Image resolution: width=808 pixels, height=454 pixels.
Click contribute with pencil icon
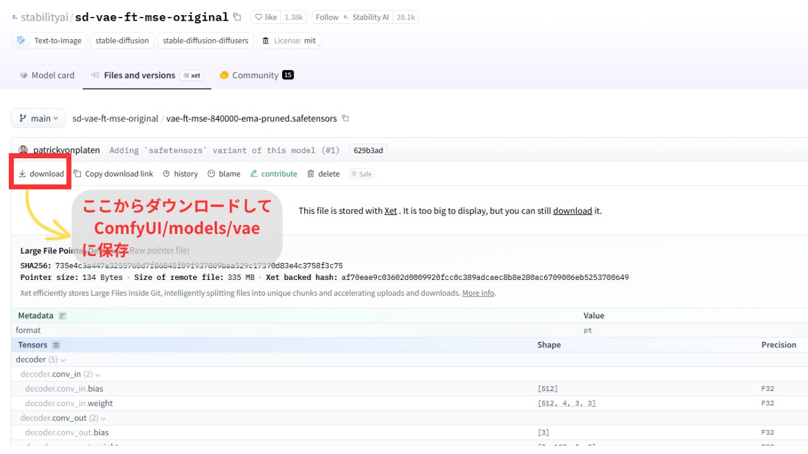pyautogui.click(x=274, y=174)
